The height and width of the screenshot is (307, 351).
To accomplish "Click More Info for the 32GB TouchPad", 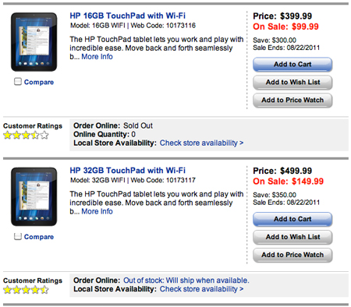I will pos(97,211).
